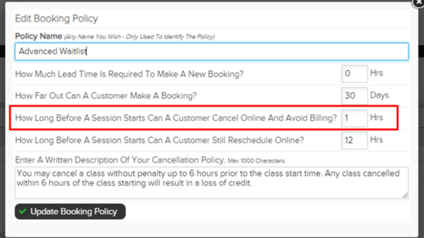Select the 30 Days booking window box
Screen dimensions: 424x238
pos(354,96)
